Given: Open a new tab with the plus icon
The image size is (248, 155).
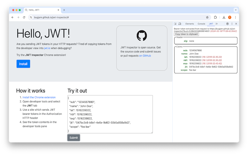Looking at the screenshot, I should 64,10.
